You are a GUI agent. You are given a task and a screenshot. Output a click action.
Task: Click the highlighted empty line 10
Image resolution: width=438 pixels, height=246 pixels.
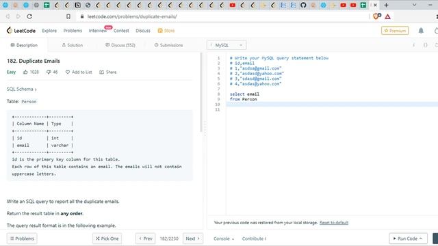pyautogui.click(x=332, y=105)
